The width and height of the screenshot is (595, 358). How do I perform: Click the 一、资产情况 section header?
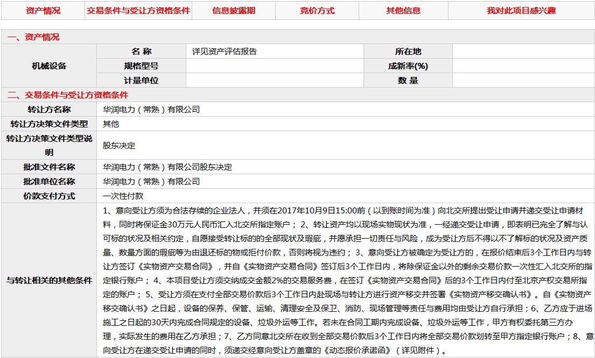pos(33,37)
